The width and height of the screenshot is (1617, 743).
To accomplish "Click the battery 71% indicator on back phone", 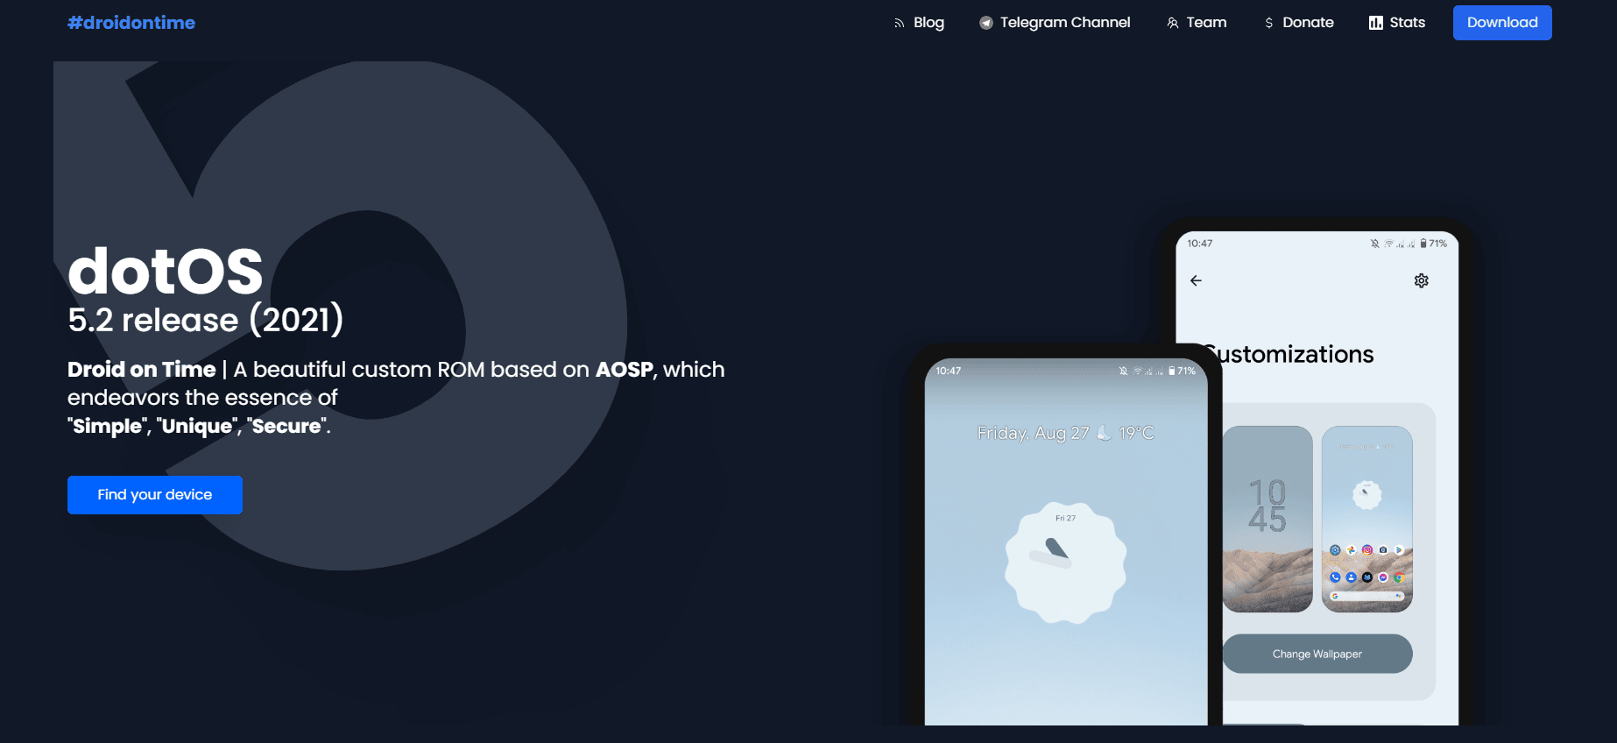I will point(1434,244).
